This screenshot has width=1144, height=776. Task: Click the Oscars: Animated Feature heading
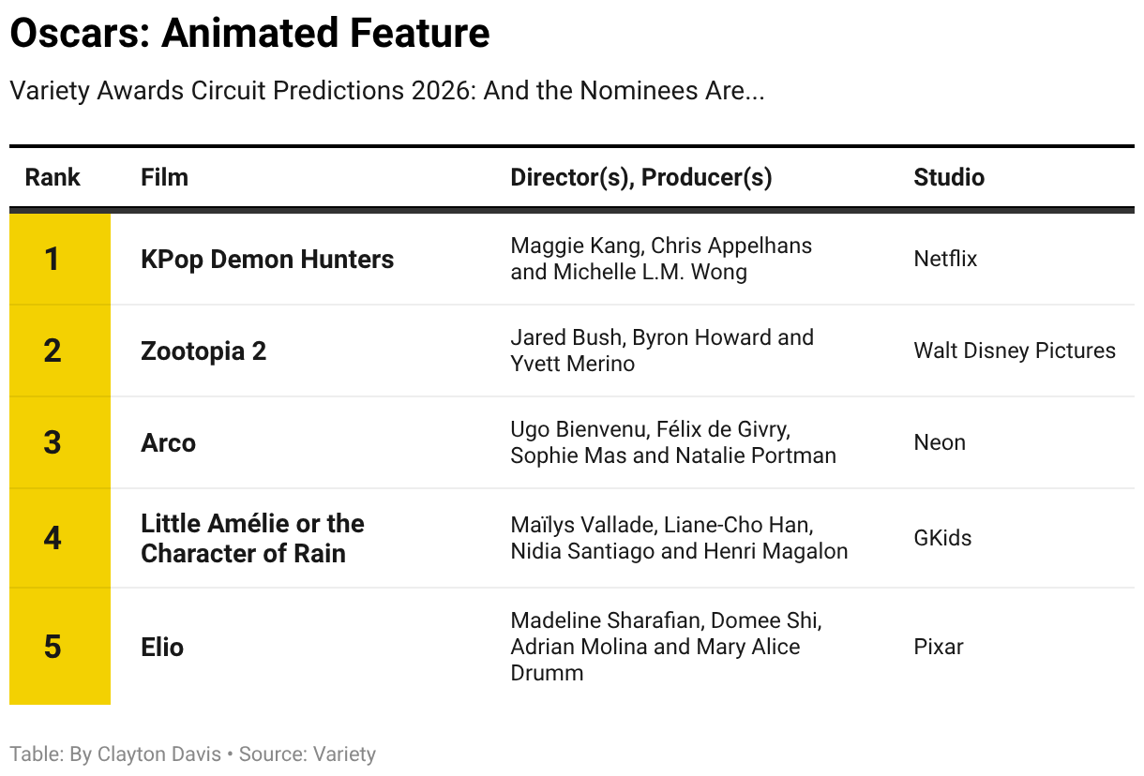pyautogui.click(x=249, y=34)
